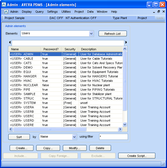Click the left black arrow beside path field

coord(10,42)
